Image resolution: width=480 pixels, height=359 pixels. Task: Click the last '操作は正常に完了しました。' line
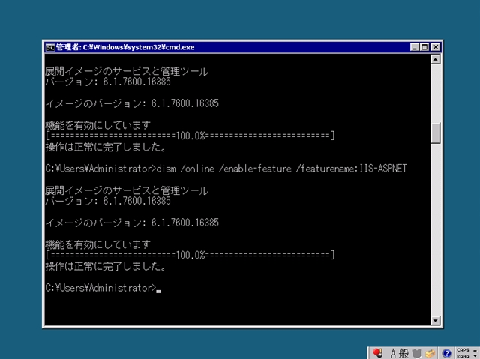tap(106, 266)
